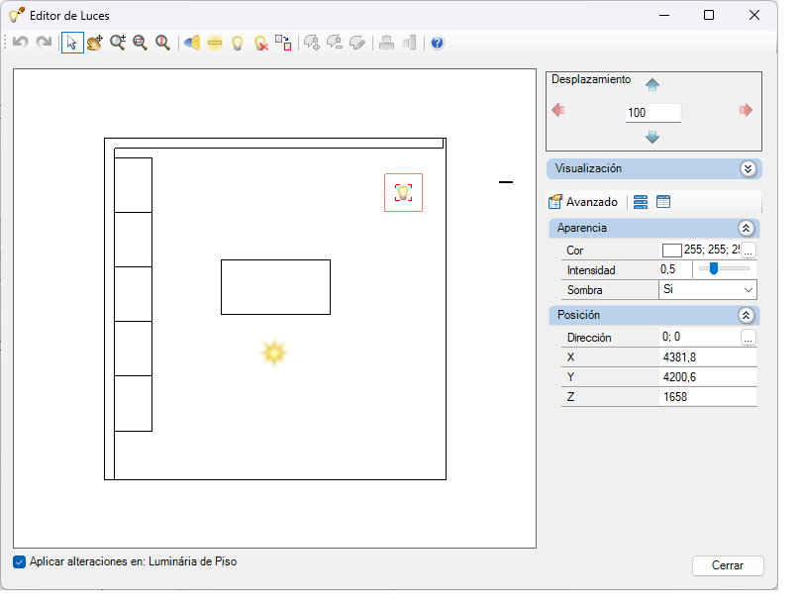The width and height of the screenshot is (801, 607).
Task: Click the Z position field 1658
Action: 708,397
